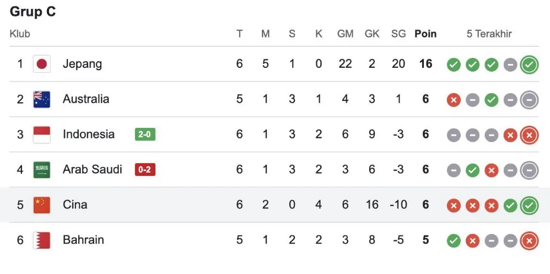550x274 pixels.
Task: Click the Grup C heading
Action: (33, 12)
